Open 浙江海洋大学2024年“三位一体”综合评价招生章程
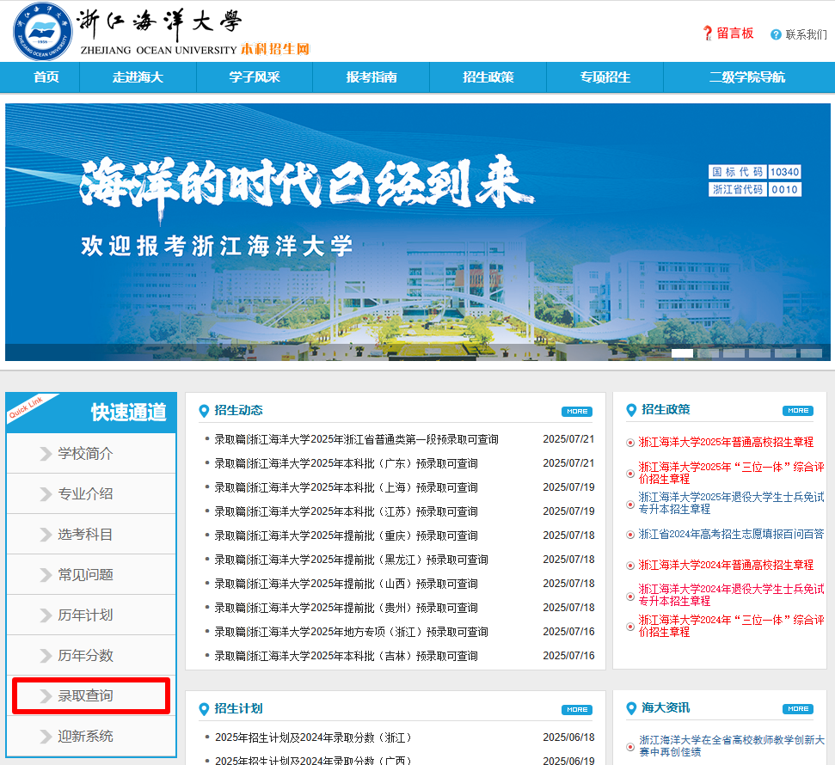 (731, 626)
